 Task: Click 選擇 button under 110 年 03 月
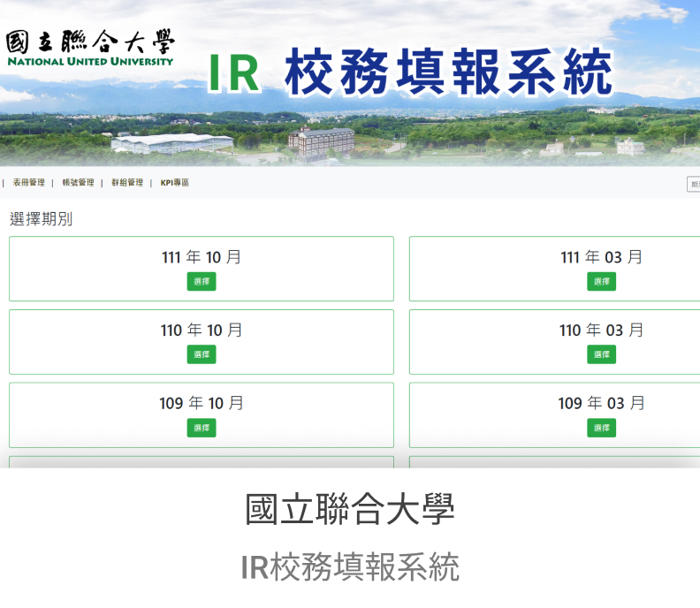pos(601,354)
